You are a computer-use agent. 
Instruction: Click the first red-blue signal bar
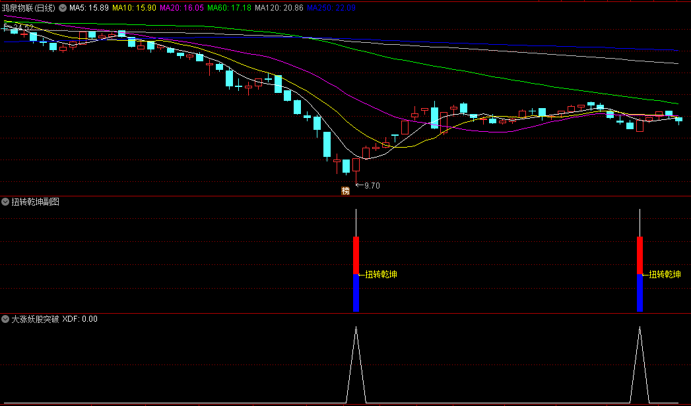[356, 274]
